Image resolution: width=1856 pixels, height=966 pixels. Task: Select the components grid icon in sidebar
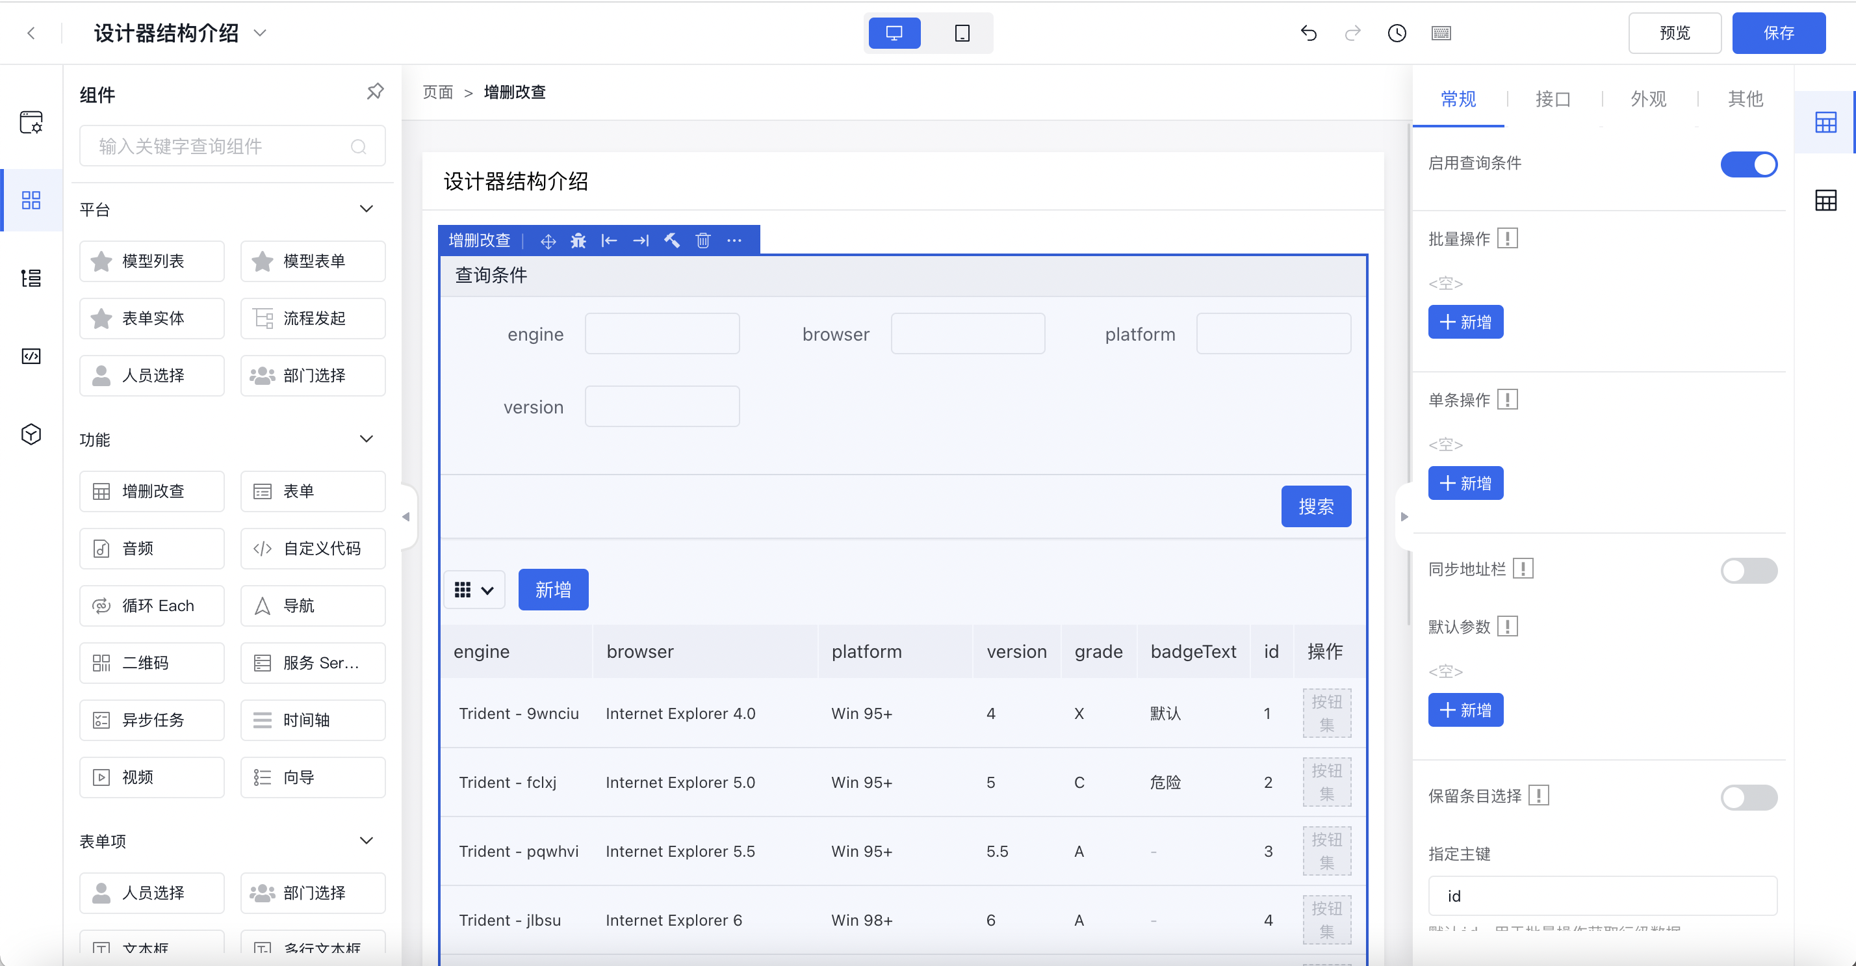(31, 200)
